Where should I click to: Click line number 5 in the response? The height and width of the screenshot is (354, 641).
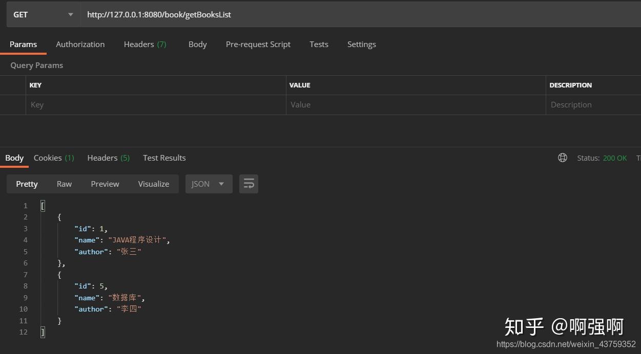(25, 251)
